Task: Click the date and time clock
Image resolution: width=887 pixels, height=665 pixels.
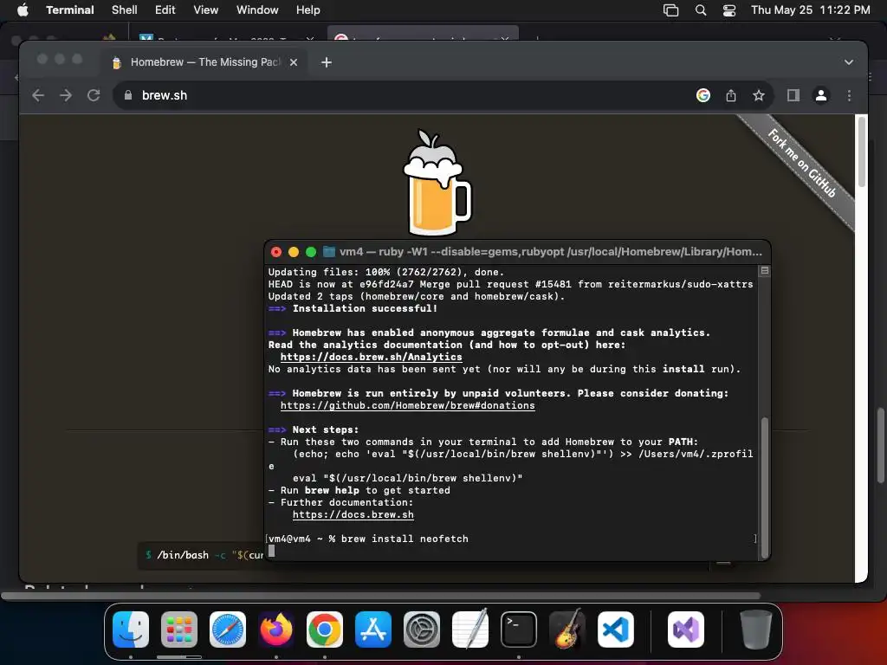Action: (811, 10)
